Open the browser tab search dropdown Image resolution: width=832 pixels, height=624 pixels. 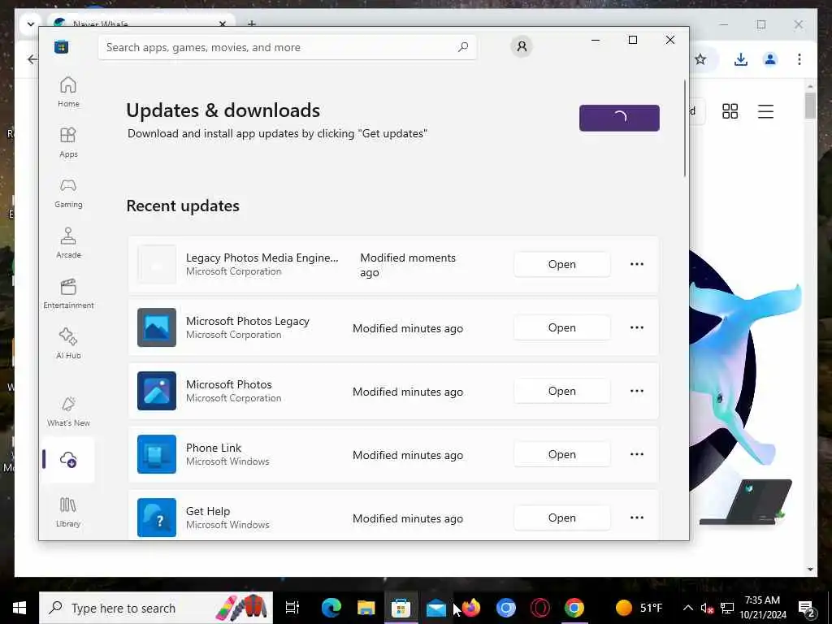pos(30,24)
